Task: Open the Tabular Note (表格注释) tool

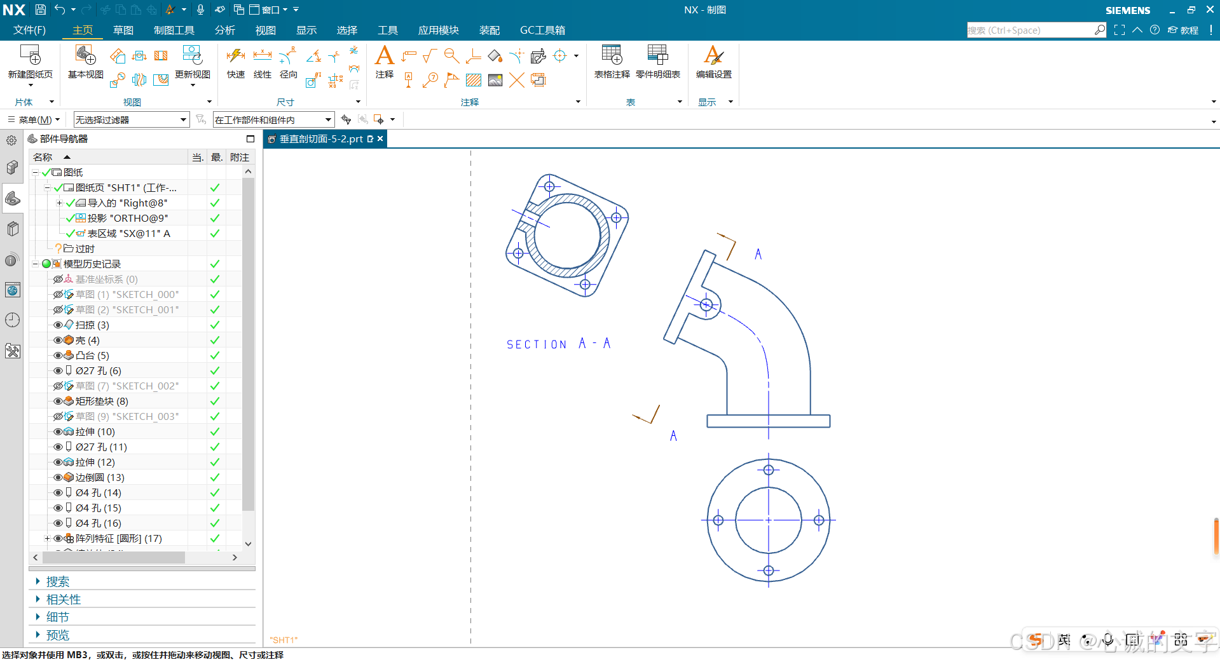Action: [612, 55]
